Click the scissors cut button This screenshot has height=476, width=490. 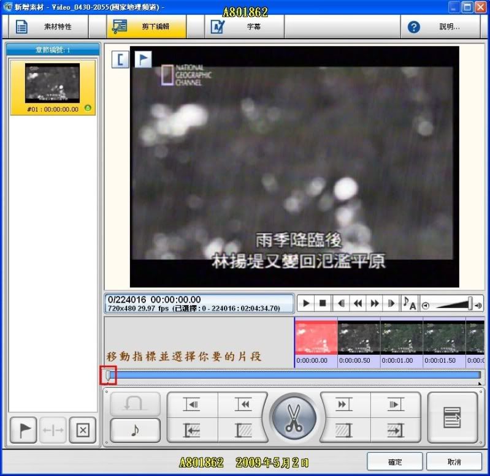[294, 418]
